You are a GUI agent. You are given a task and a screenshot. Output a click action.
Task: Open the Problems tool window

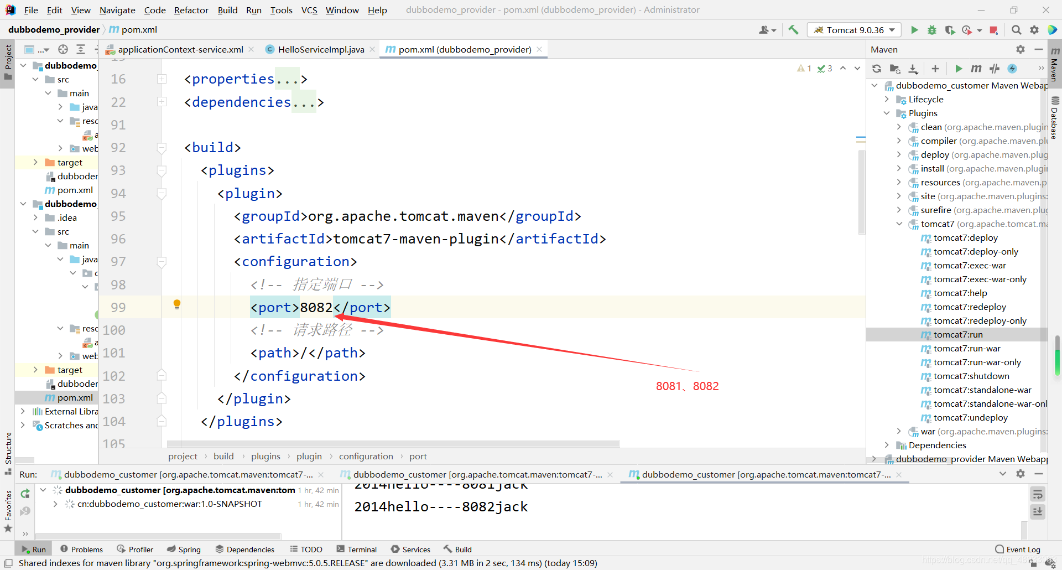coord(81,549)
